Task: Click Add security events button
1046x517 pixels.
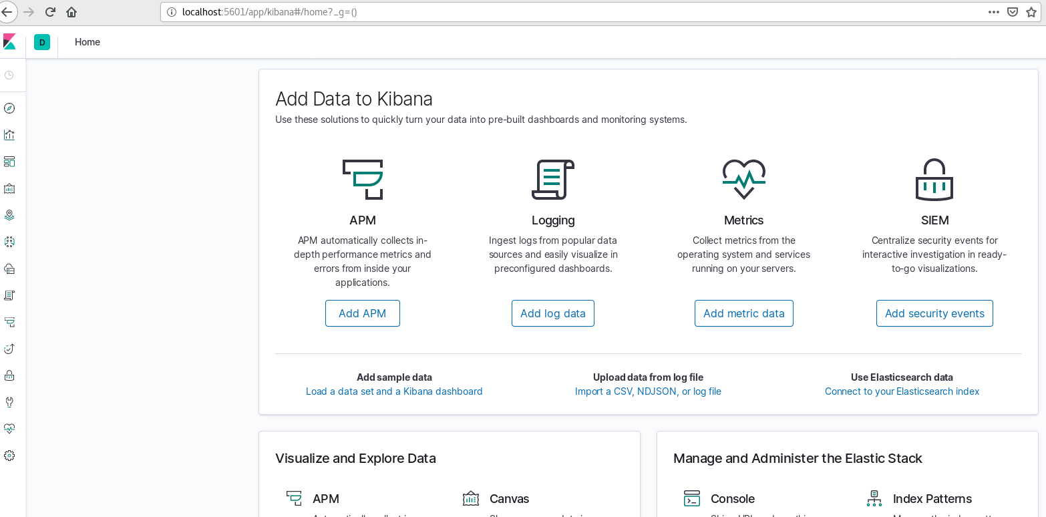Action: point(934,313)
